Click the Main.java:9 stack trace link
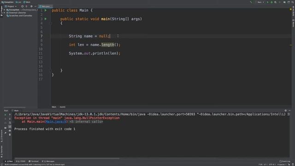 tap(56, 122)
